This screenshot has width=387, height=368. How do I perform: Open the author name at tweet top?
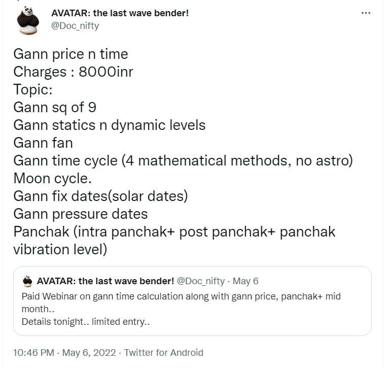(x=120, y=13)
